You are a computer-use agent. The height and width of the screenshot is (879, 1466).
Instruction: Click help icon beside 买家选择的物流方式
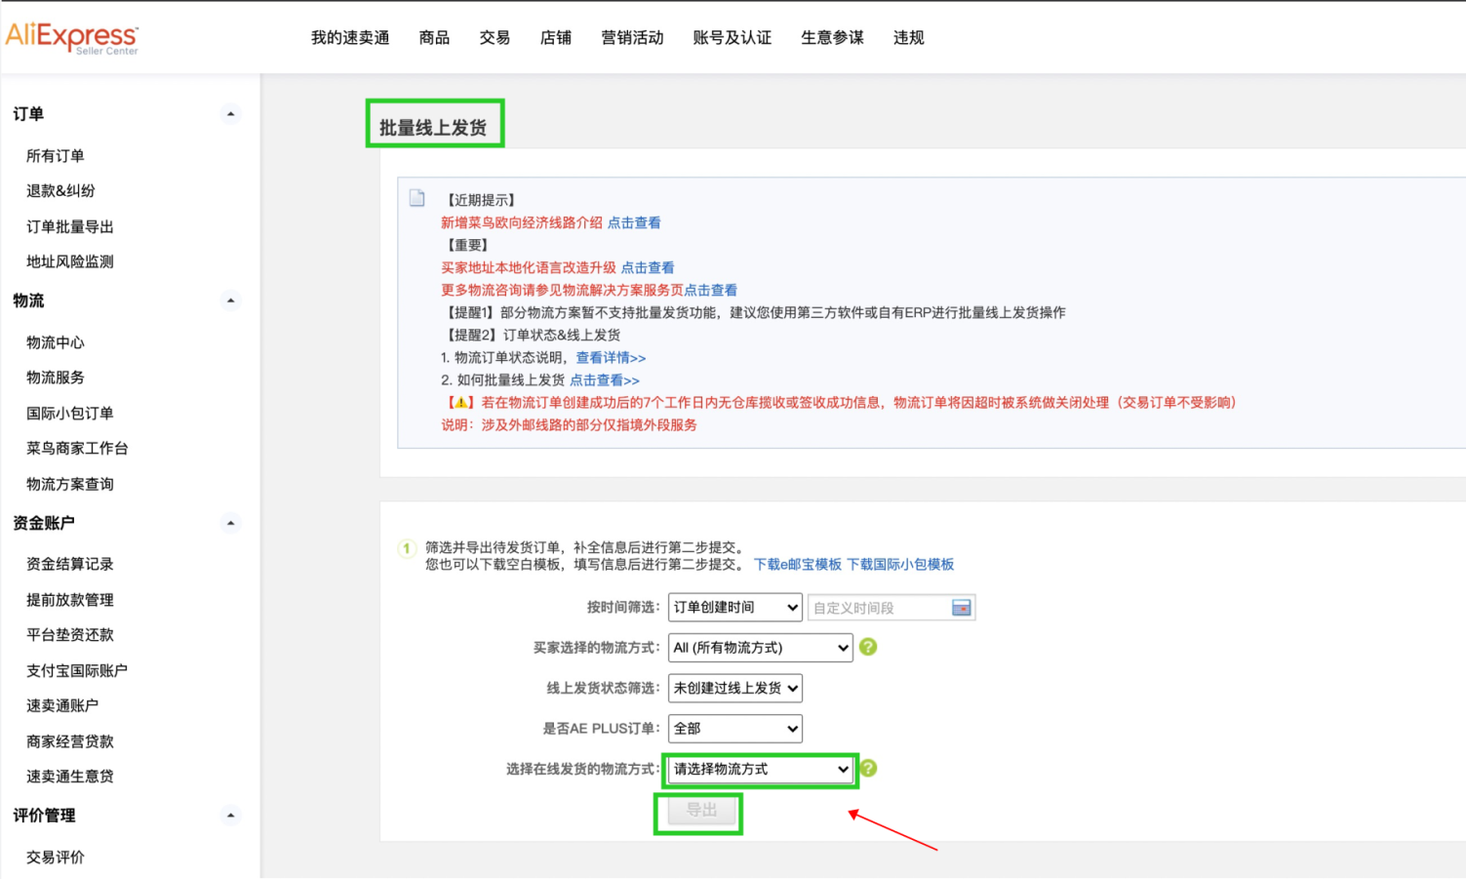[x=868, y=647]
